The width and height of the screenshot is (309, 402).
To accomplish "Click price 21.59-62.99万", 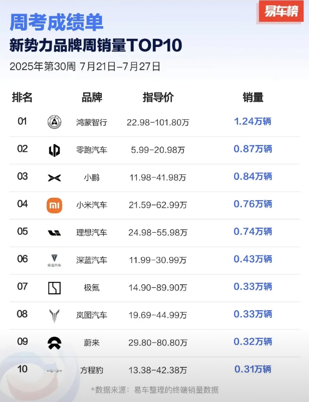I will [x=158, y=205].
